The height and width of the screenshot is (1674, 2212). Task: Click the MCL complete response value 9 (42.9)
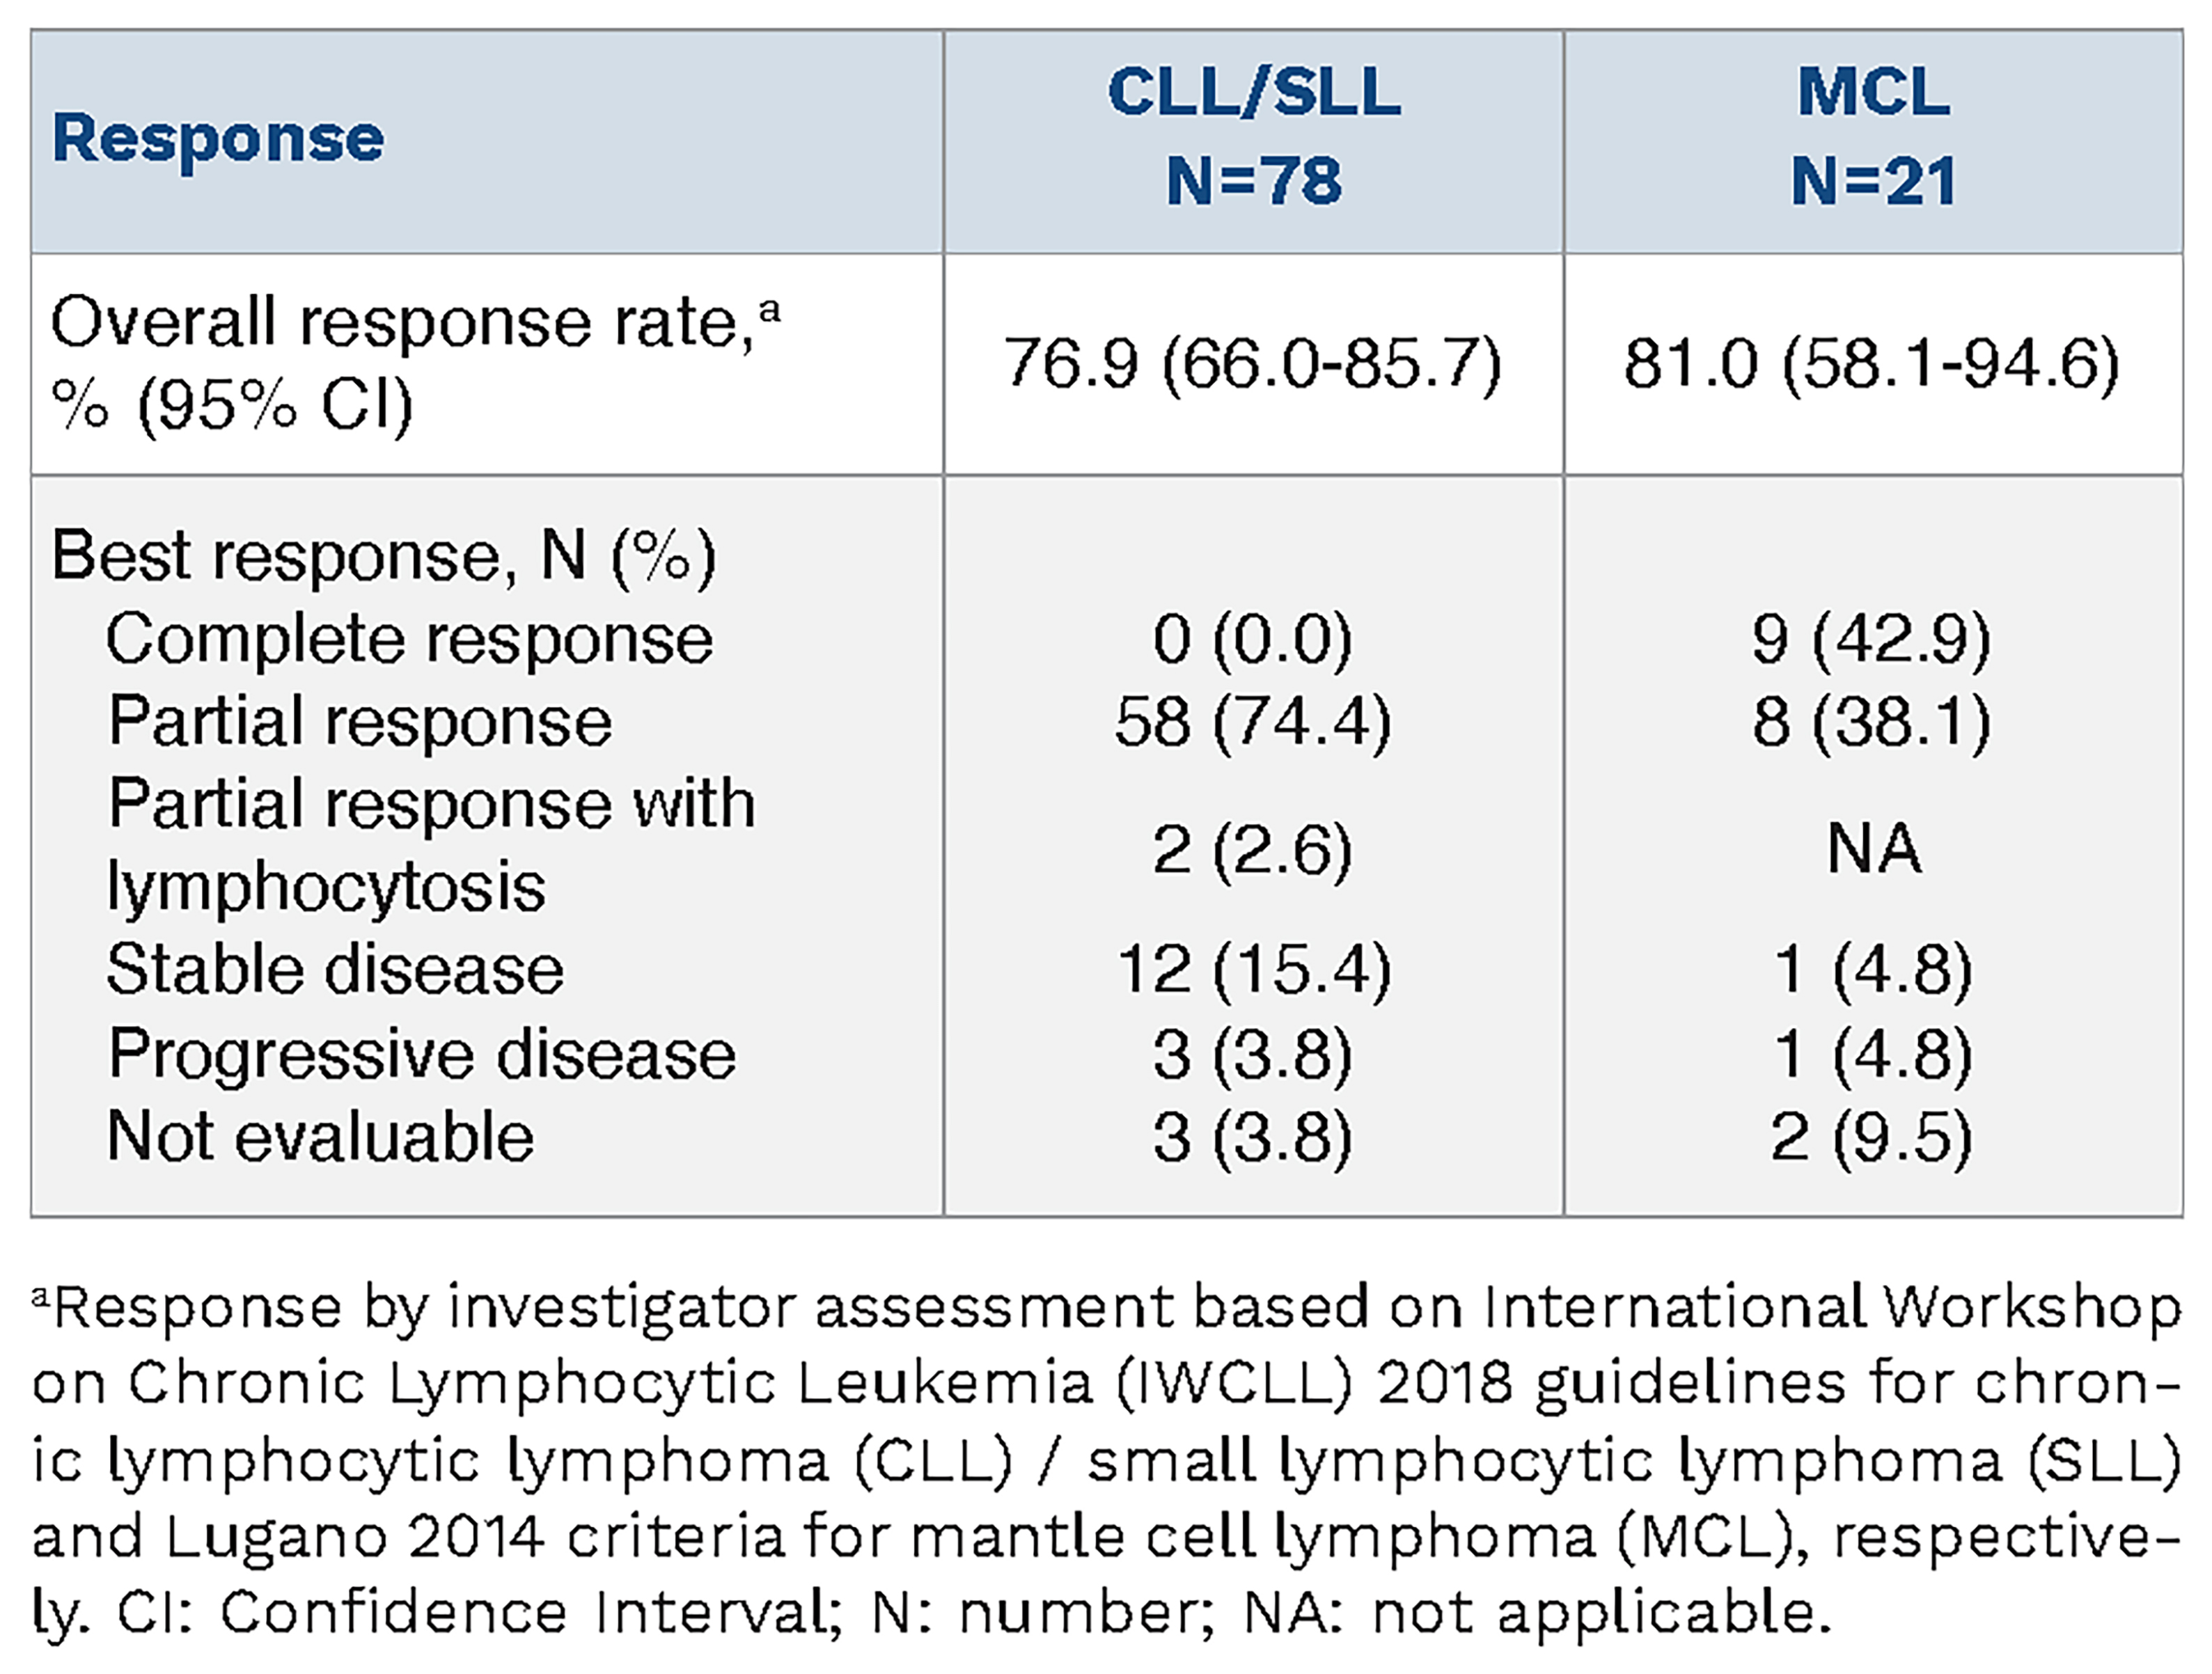click(1871, 639)
